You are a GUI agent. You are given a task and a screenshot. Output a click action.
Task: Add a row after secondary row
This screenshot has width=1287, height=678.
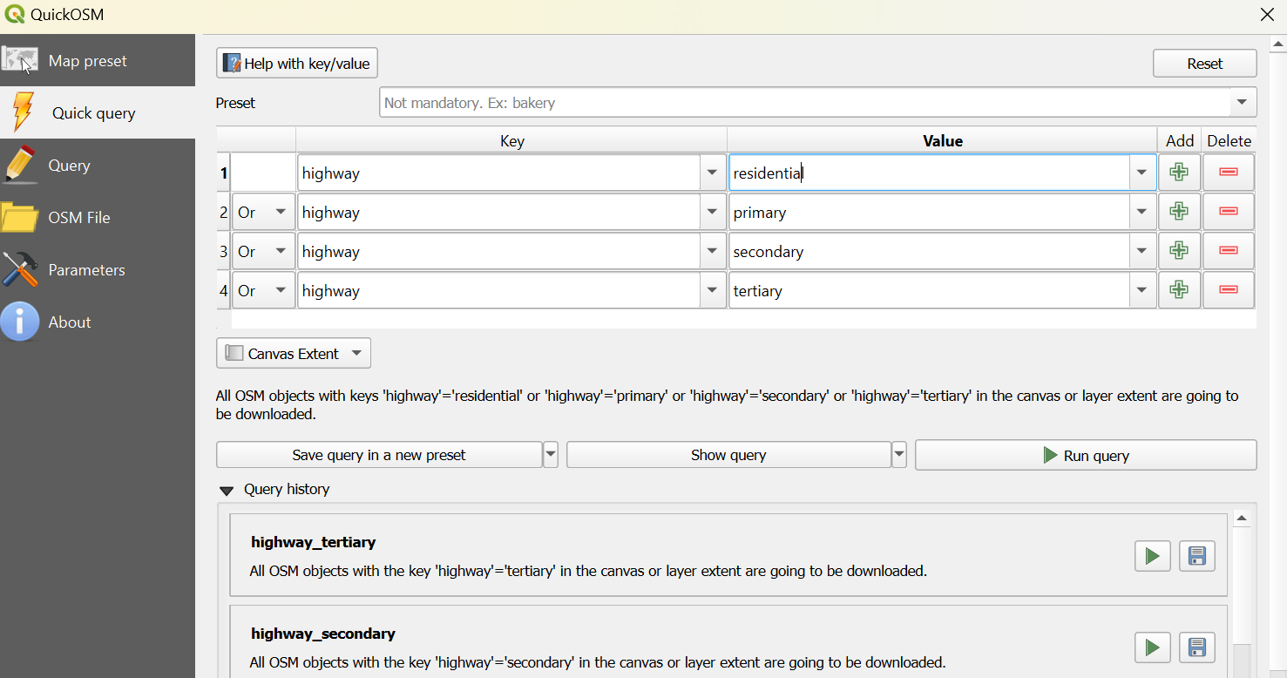1179,251
